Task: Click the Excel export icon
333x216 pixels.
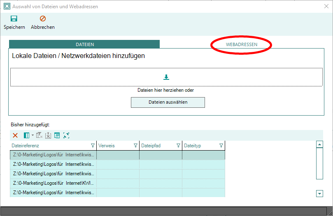Action: 48,135
